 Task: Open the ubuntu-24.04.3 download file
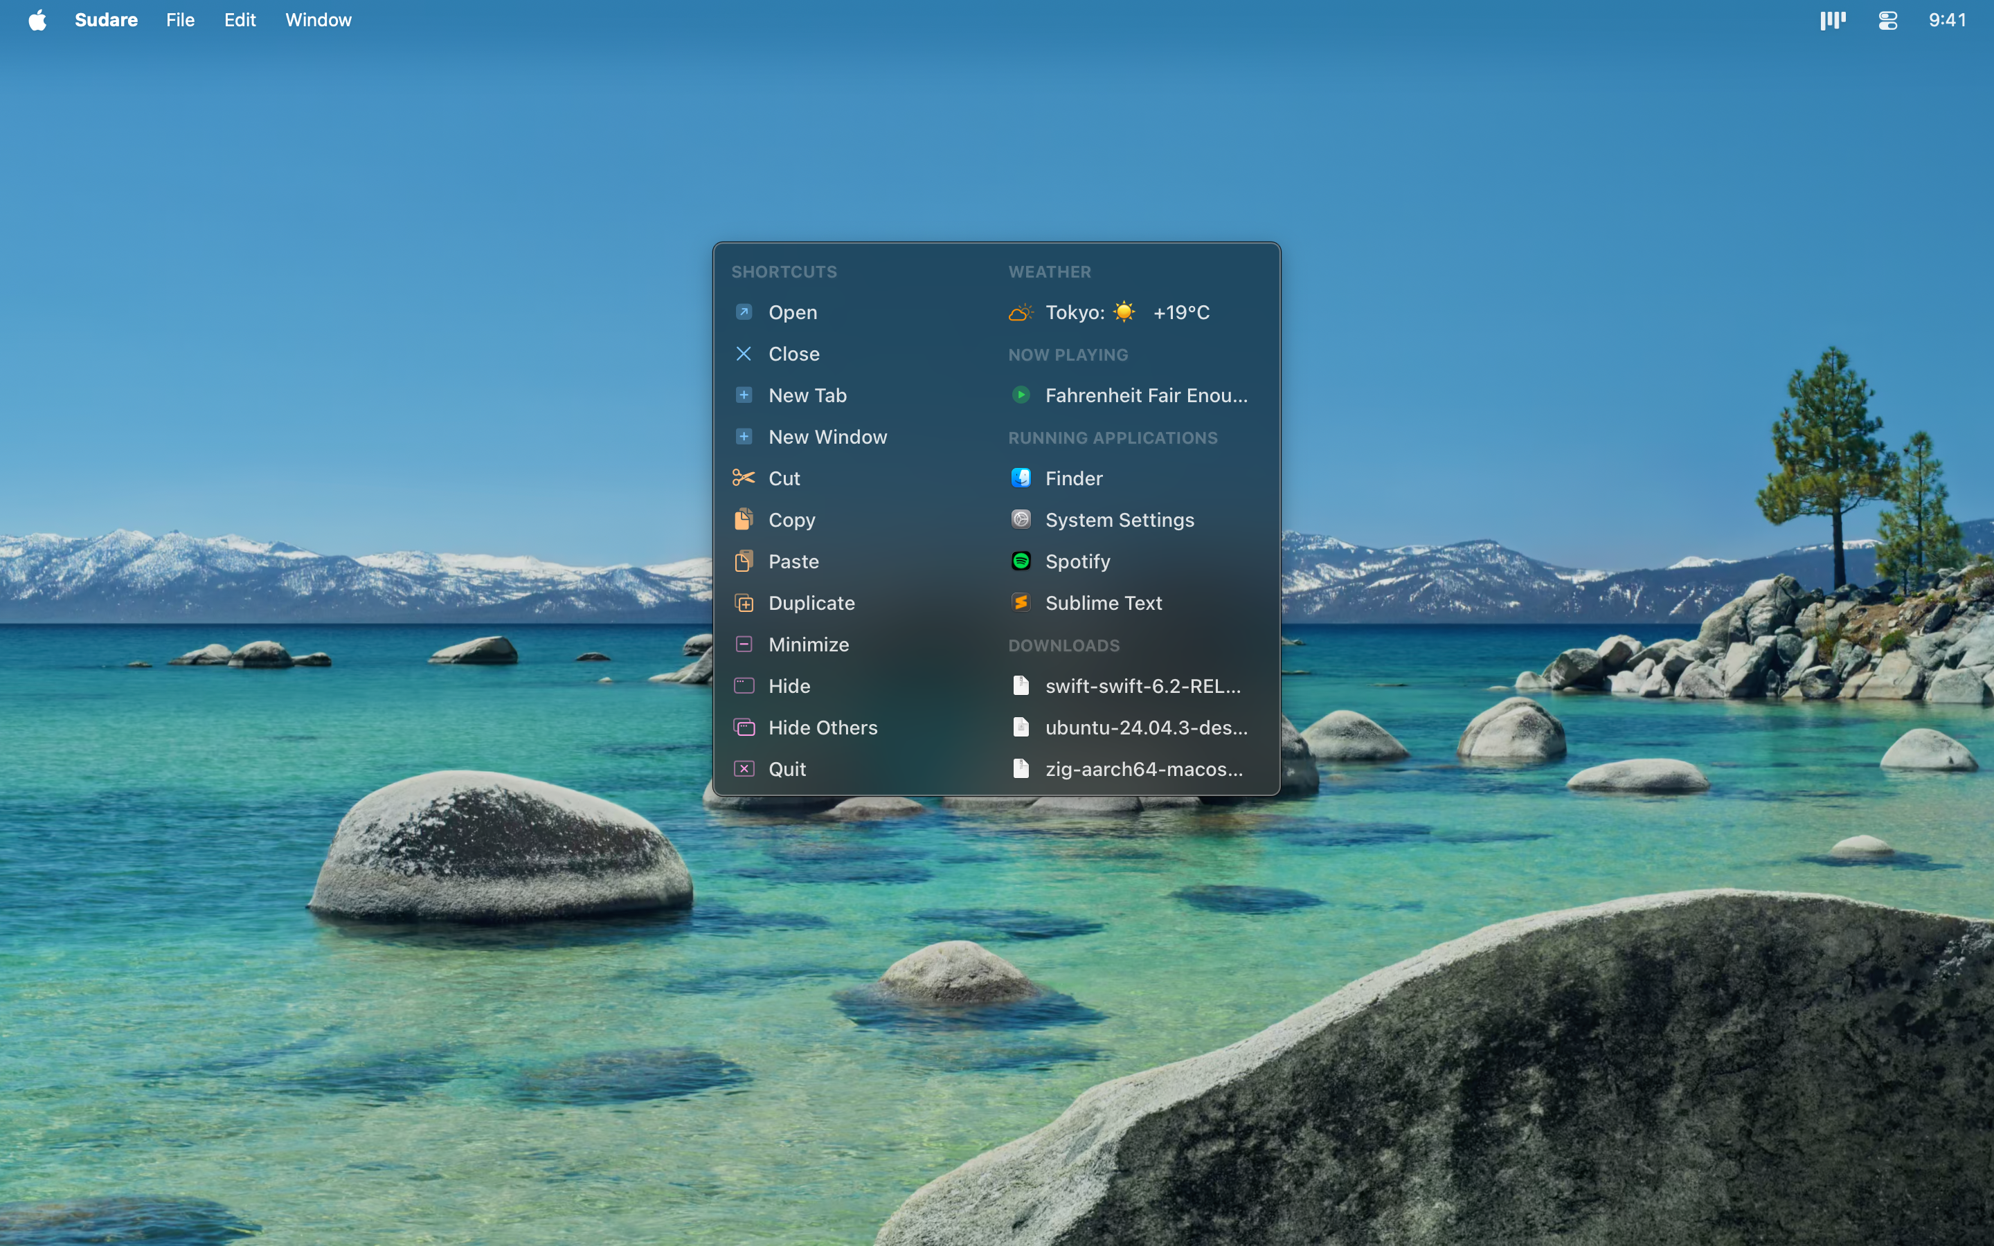(x=1146, y=727)
